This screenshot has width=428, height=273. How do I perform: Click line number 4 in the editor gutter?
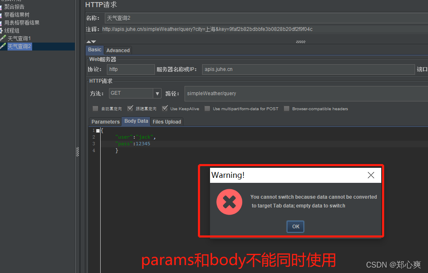94,150
